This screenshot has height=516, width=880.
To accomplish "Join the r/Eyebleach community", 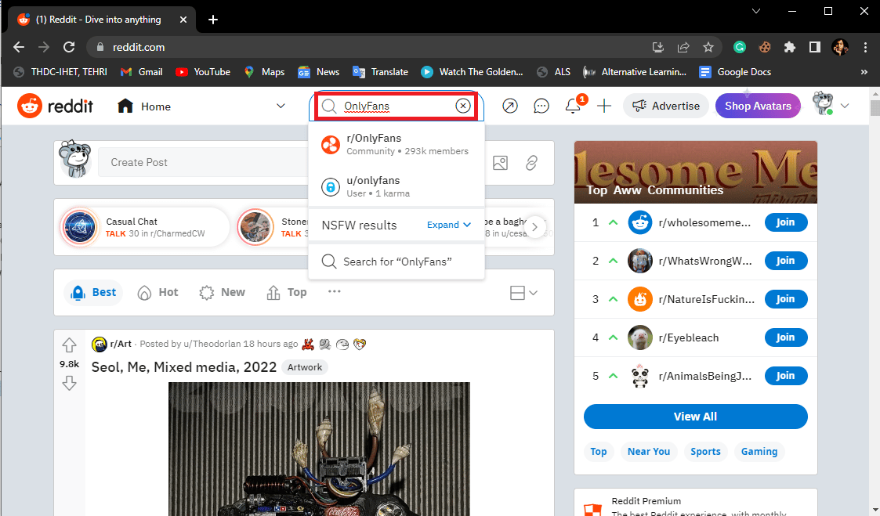I will click(x=785, y=337).
